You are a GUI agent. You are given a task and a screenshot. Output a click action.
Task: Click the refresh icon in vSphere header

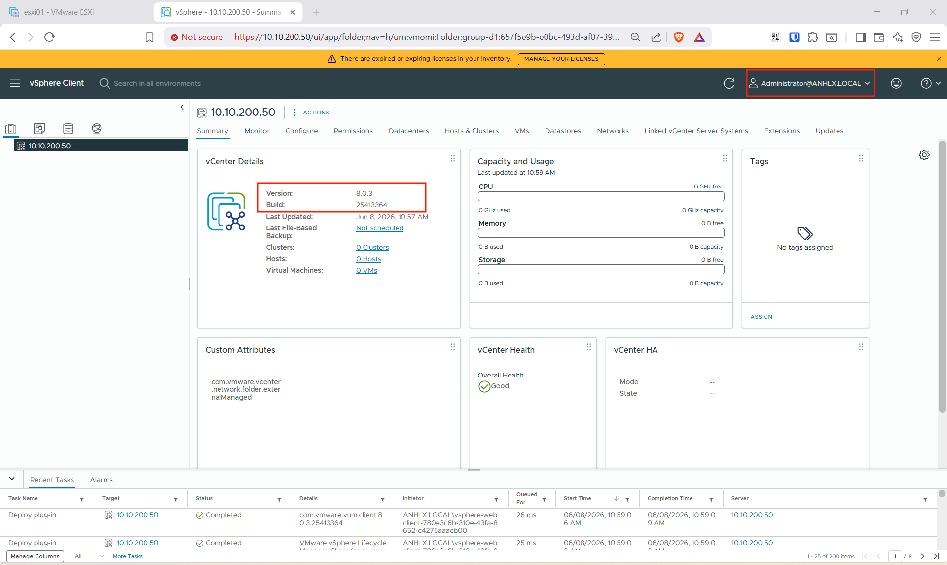pos(729,83)
